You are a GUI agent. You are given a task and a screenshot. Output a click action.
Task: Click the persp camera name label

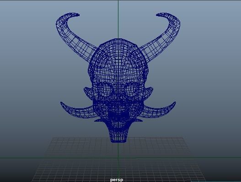click(117, 180)
